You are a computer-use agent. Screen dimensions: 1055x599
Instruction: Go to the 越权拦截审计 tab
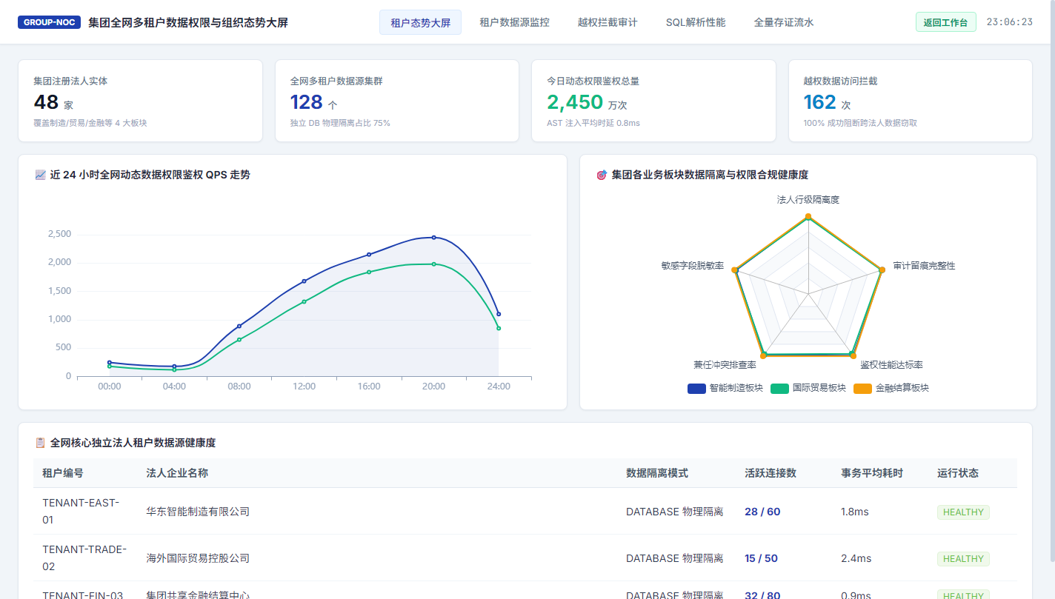pyautogui.click(x=608, y=22)
